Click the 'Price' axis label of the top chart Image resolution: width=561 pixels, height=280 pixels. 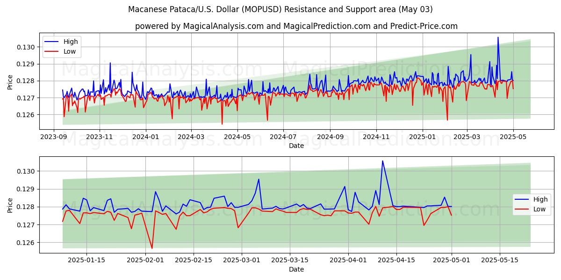pos(10,82)
